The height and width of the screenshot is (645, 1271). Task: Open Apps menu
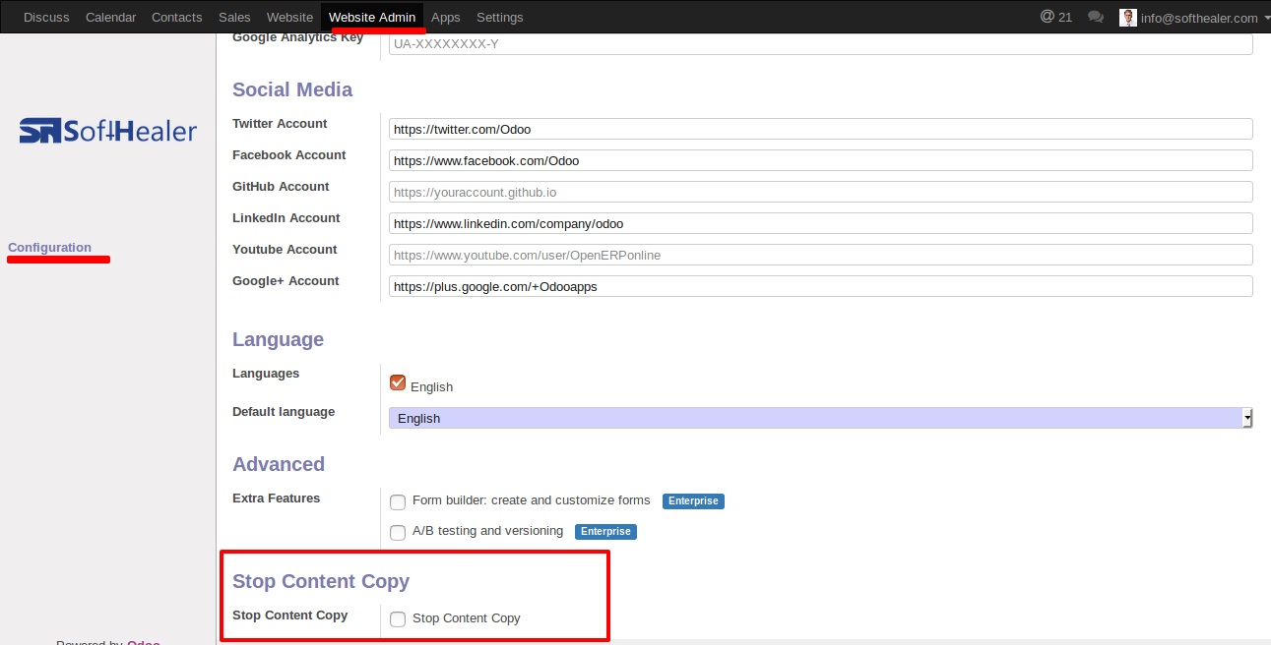coord(446,18)
